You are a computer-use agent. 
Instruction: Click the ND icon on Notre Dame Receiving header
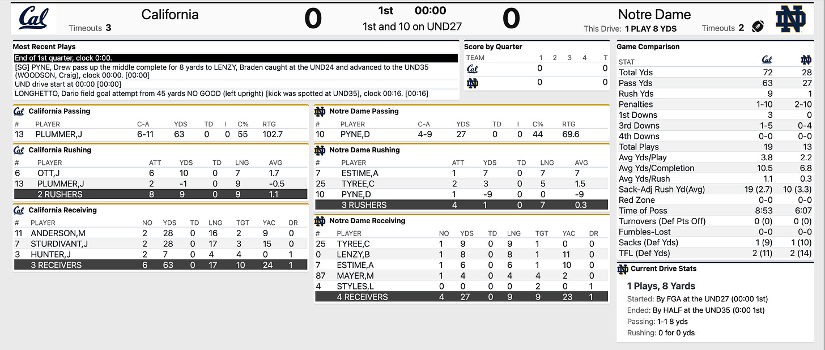coord(320,221)
